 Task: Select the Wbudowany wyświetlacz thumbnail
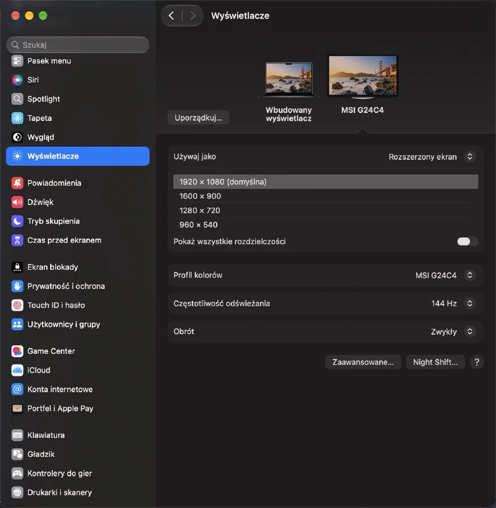(x=289, y=81)
